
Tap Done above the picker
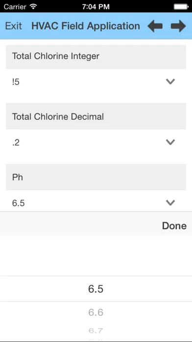point(174,226)
